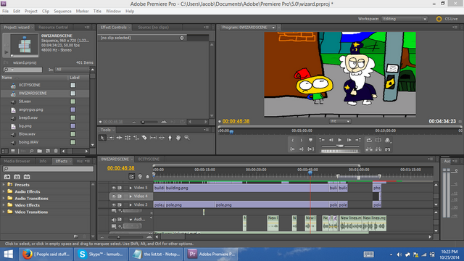Select the Rate Stretch tool

tap(136, 138)
